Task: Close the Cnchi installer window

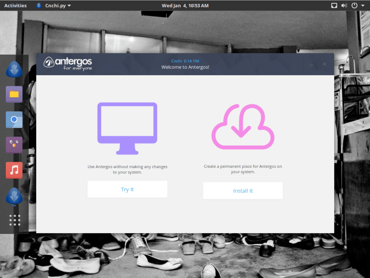Action: point(324,64)
